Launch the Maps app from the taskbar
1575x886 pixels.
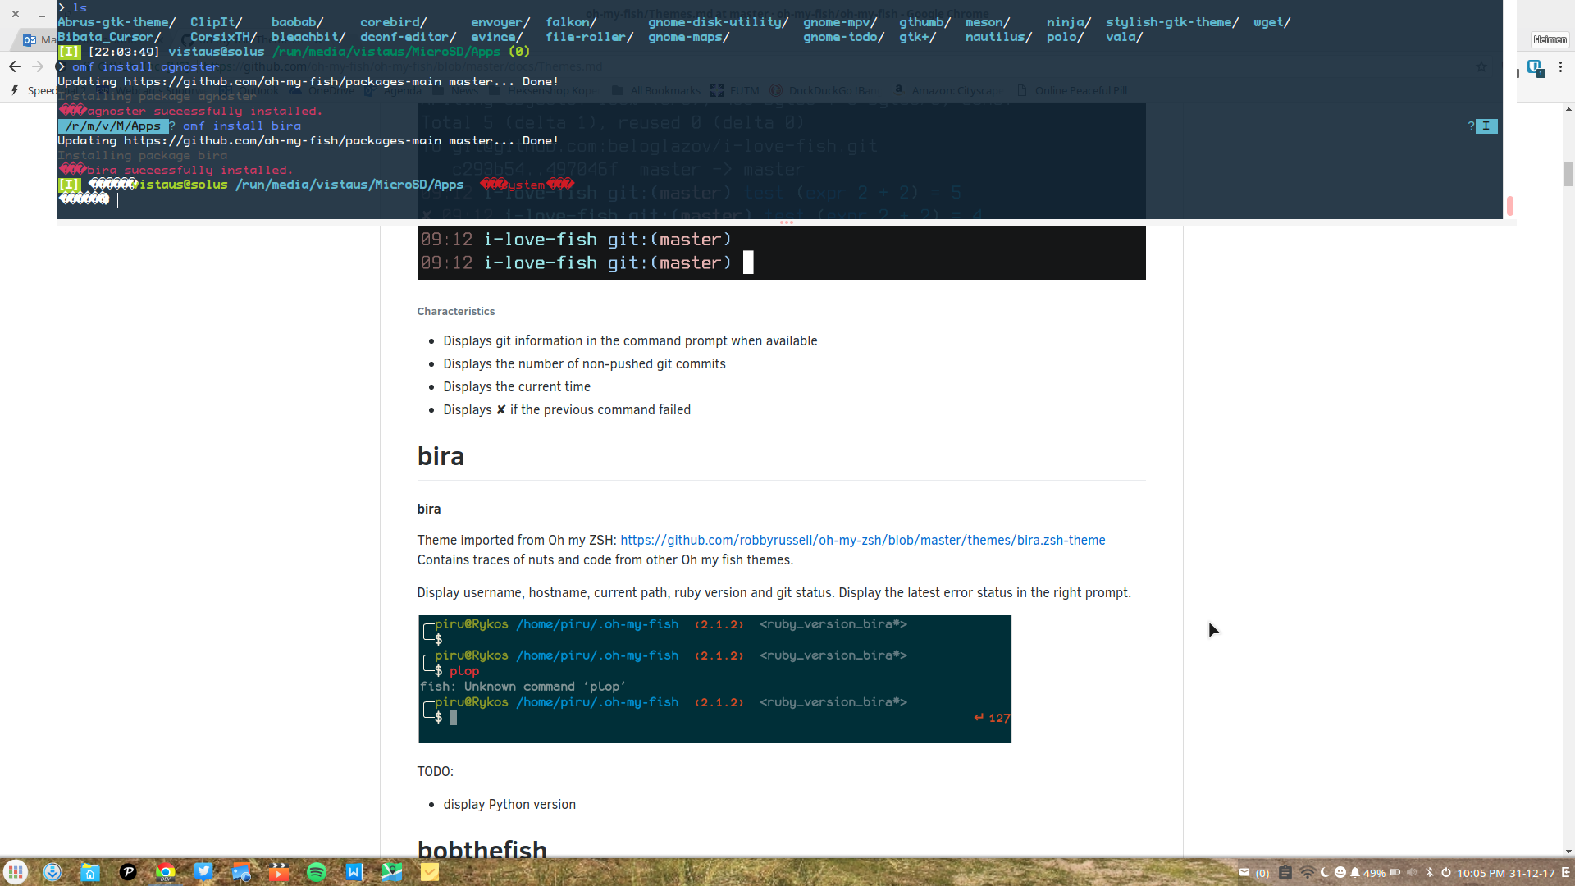point(391,872)
